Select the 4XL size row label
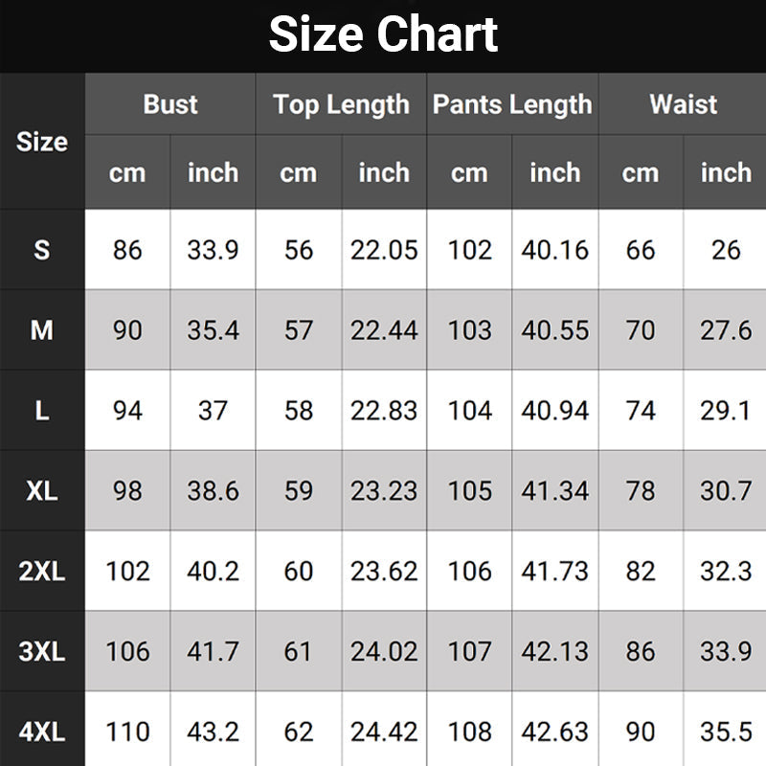The width and height of the screenshot is (766, 766). pos(42,732)
